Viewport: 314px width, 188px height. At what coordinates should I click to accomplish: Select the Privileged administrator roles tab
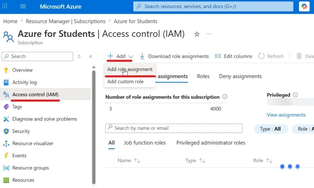pyautogui.click(x=211, y=143)
